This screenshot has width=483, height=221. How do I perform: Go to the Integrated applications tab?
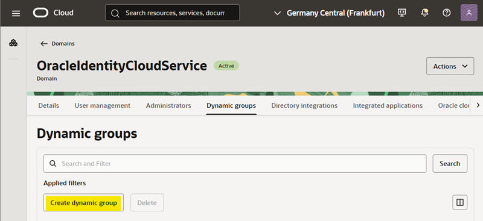[x=388, y=105]
